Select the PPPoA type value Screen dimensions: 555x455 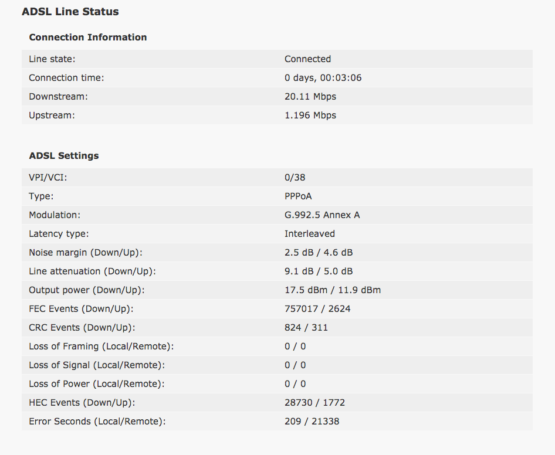[x=298, y=196]
